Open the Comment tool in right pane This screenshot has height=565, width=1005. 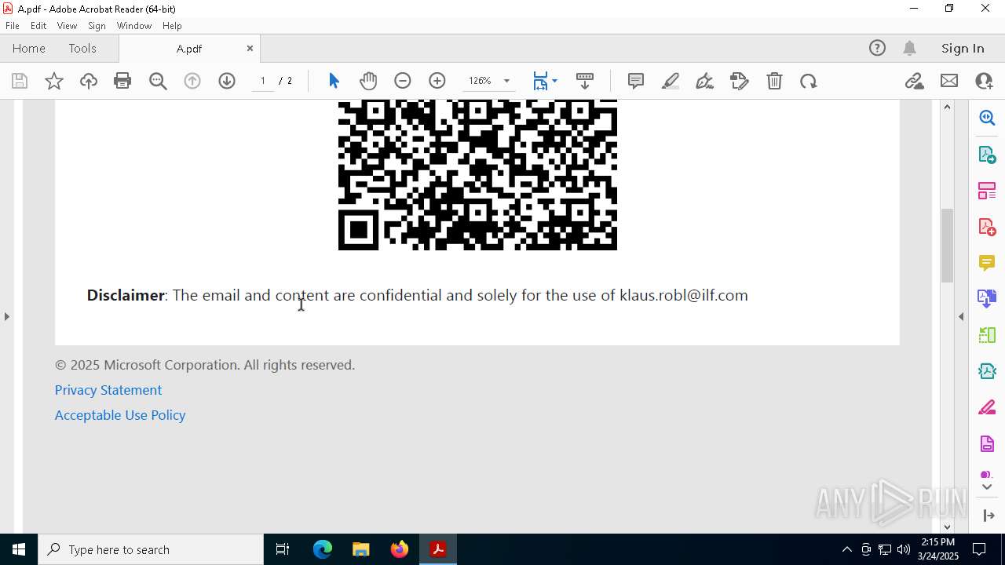[987, 262]
